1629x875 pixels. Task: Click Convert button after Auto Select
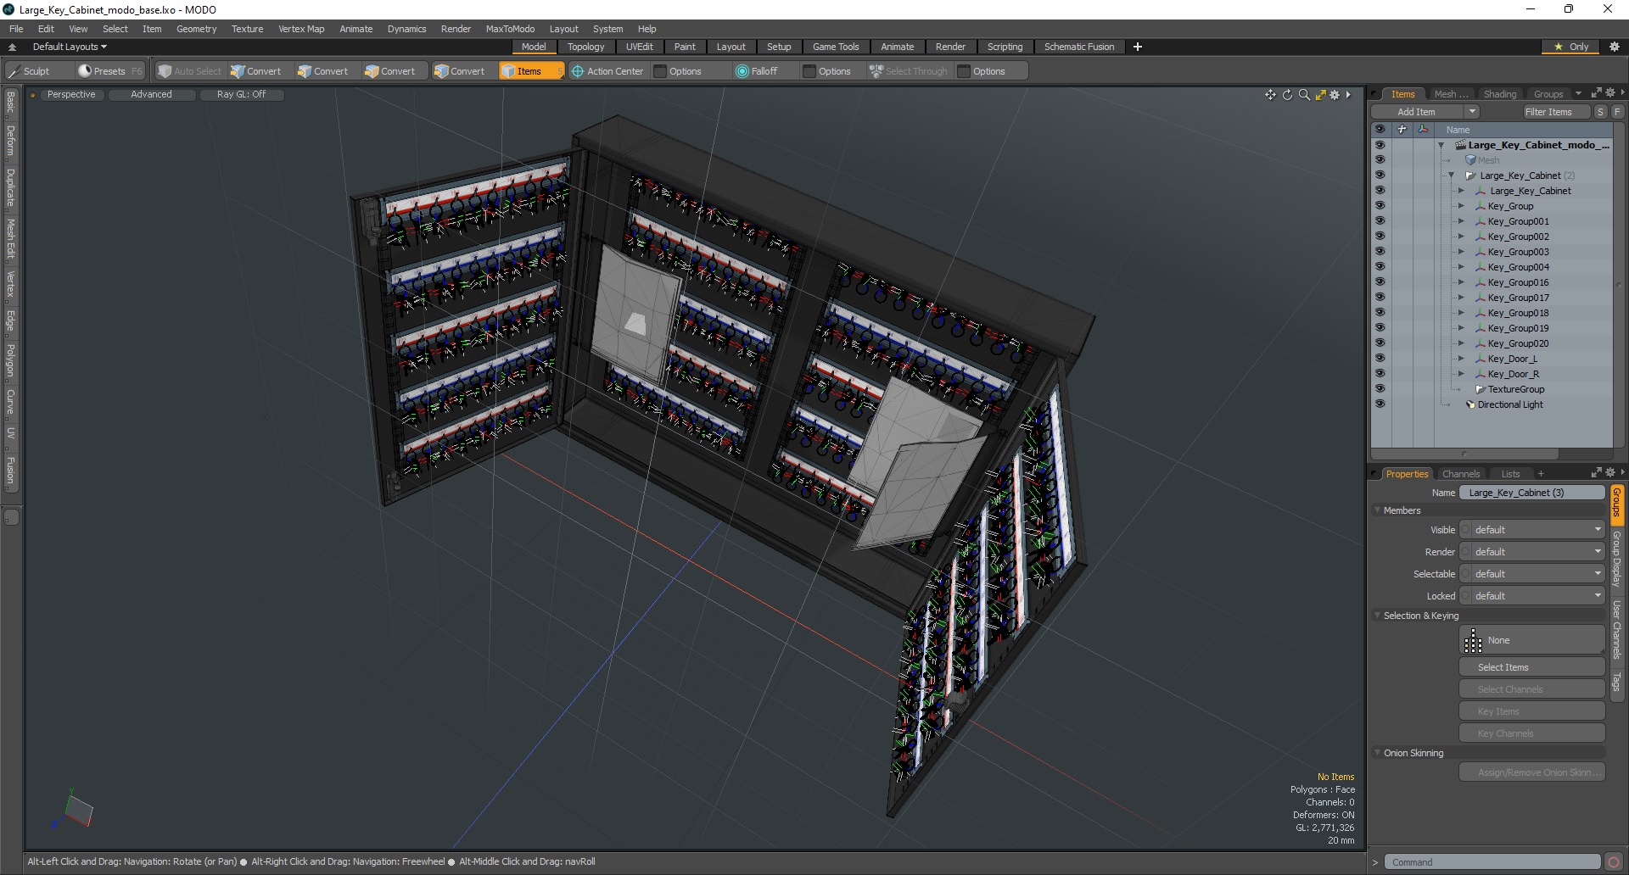[255, 71]
